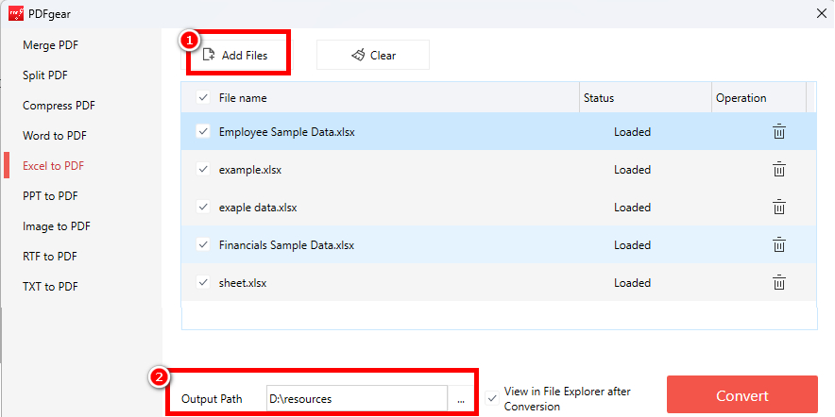Clear the file list

373,56
